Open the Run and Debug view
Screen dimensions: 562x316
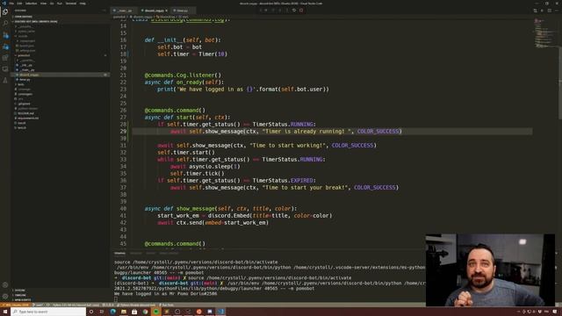coord(5,47)
